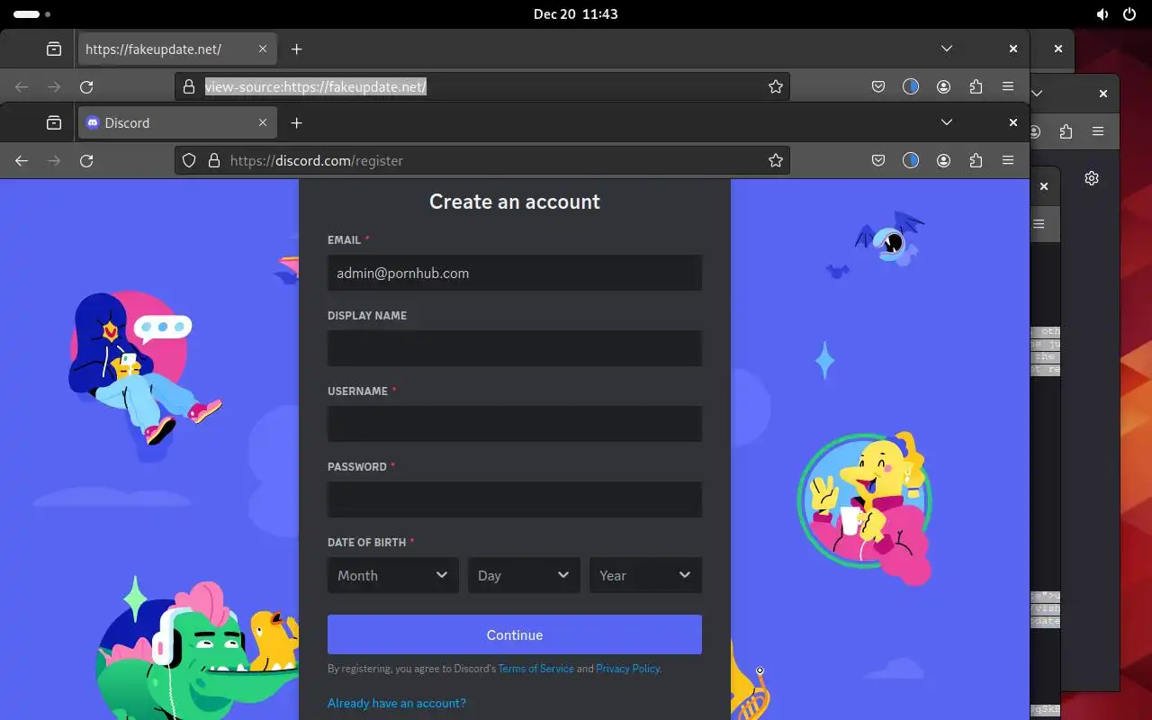Open the account icon in the Discord window
Image resolution: width=1152 pixels, height=720 pixels.
tap(943, 160)
